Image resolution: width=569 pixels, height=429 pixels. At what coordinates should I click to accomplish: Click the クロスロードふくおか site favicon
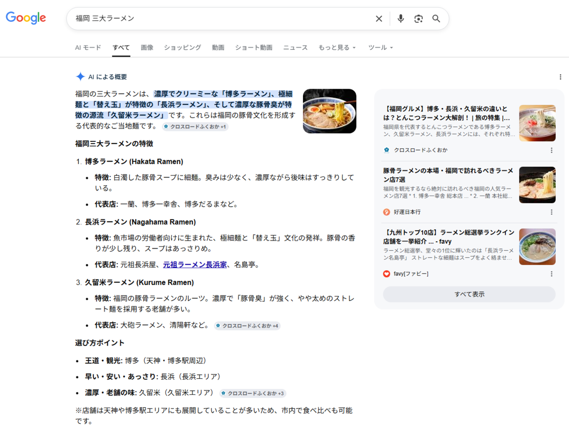coord(386,150)
